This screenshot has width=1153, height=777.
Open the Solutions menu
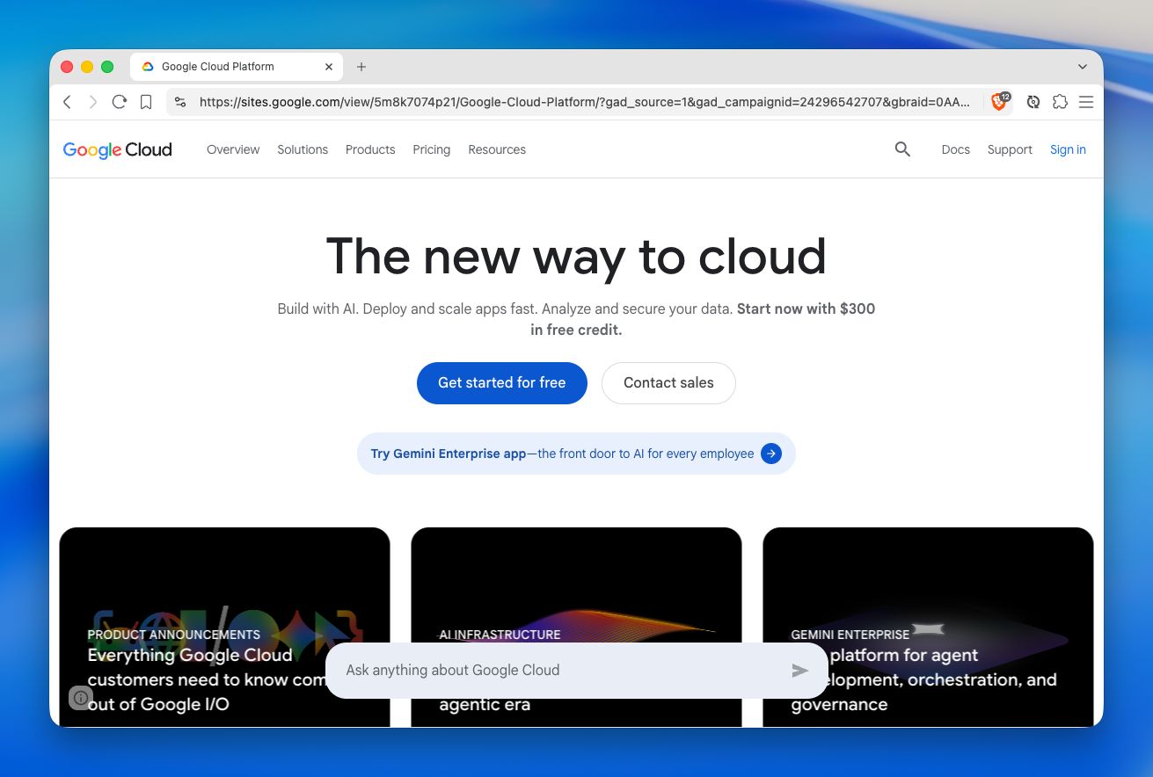pyautogui.click(x=303, y=149)
